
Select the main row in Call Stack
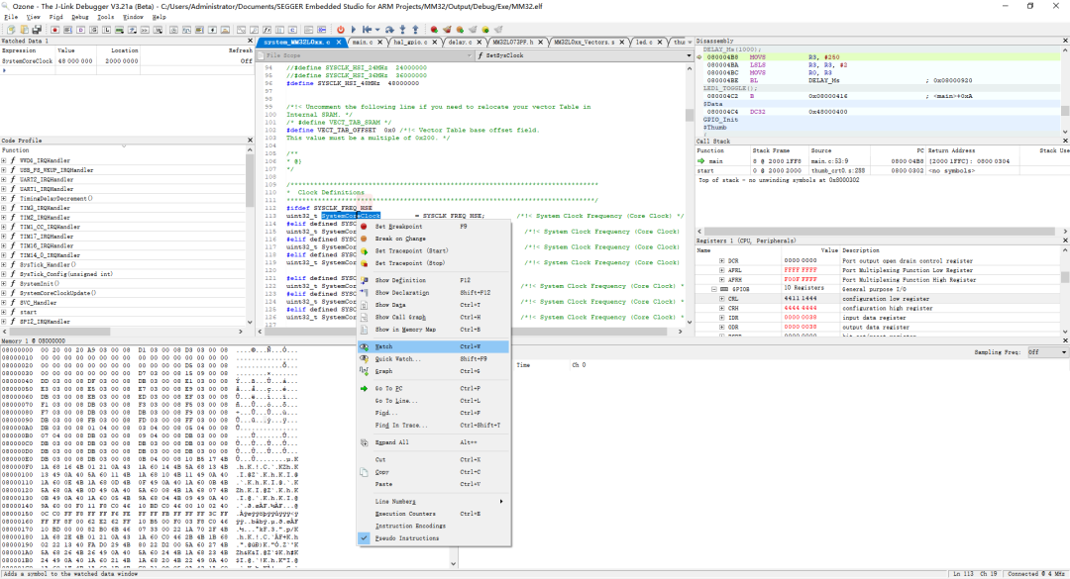point(882,161)
